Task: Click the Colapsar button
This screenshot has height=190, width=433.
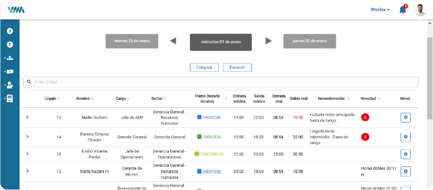Action: coord(204,68)
